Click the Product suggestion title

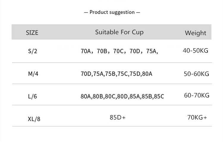[x=112, y=12]
